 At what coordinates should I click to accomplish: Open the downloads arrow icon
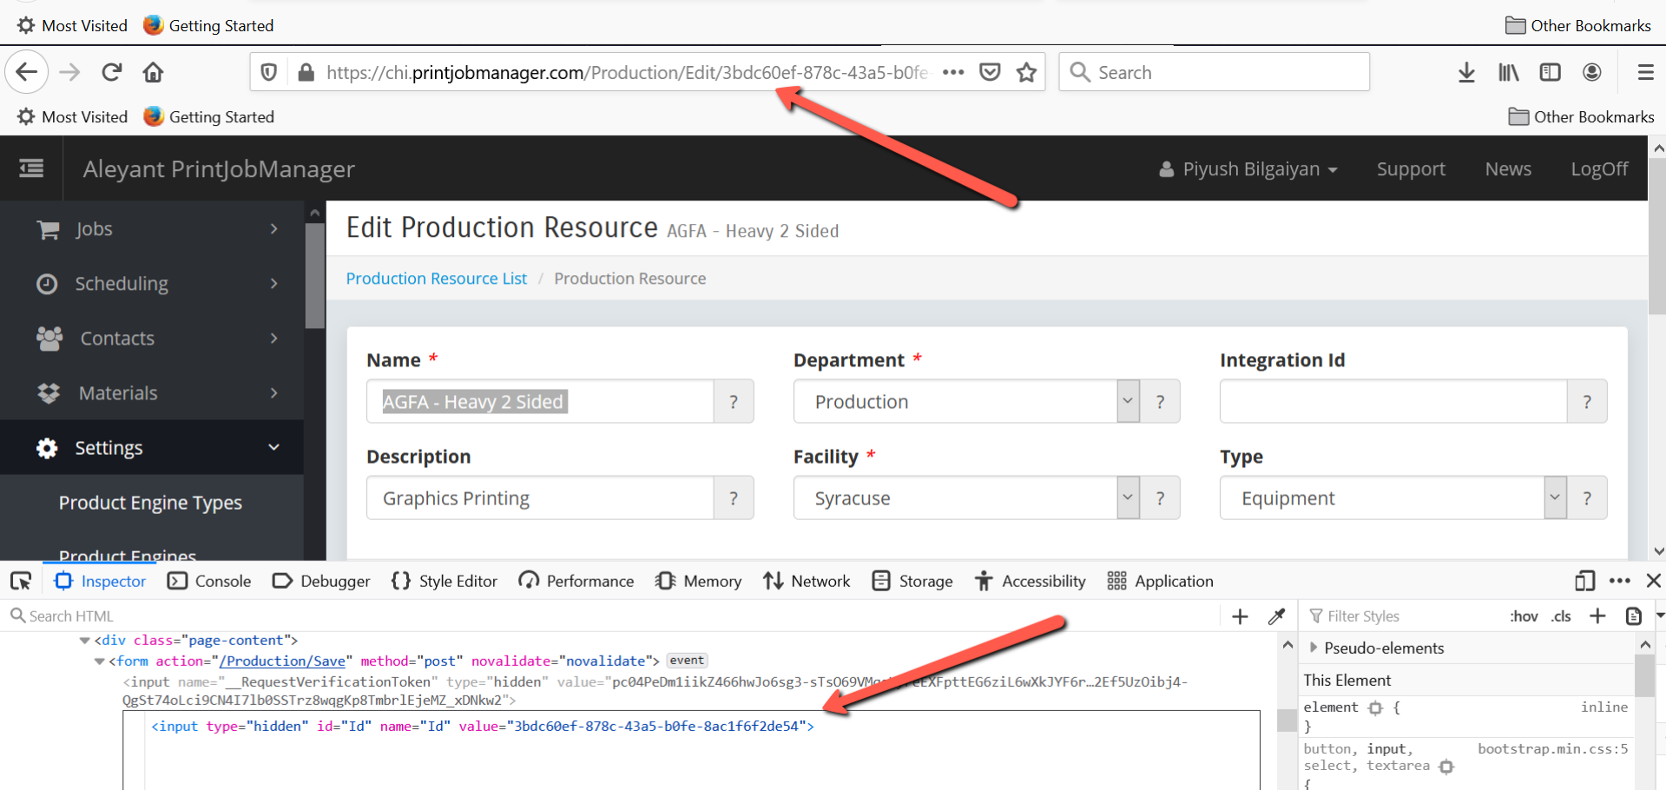tap(1466, 72)
